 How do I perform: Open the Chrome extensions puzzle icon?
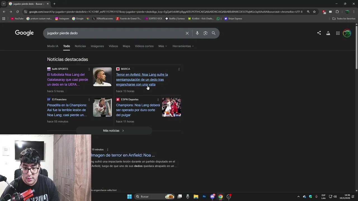337,12
